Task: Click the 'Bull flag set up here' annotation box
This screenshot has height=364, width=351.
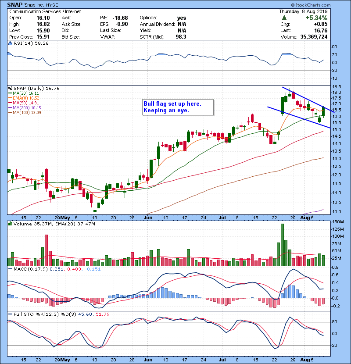Action: 178,107
